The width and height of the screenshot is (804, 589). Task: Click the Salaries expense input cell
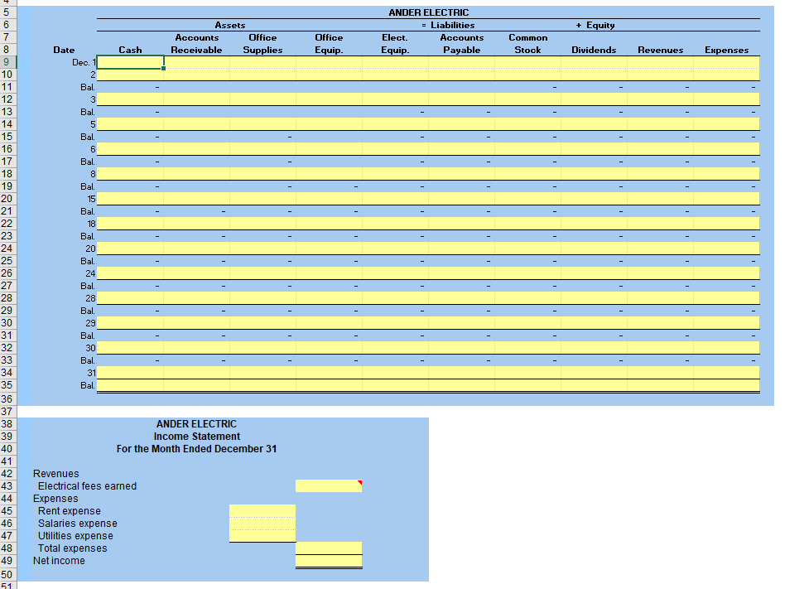(x=262, y=524)
